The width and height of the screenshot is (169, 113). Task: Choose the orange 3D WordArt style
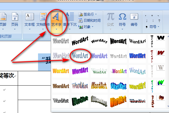point(118,101)
